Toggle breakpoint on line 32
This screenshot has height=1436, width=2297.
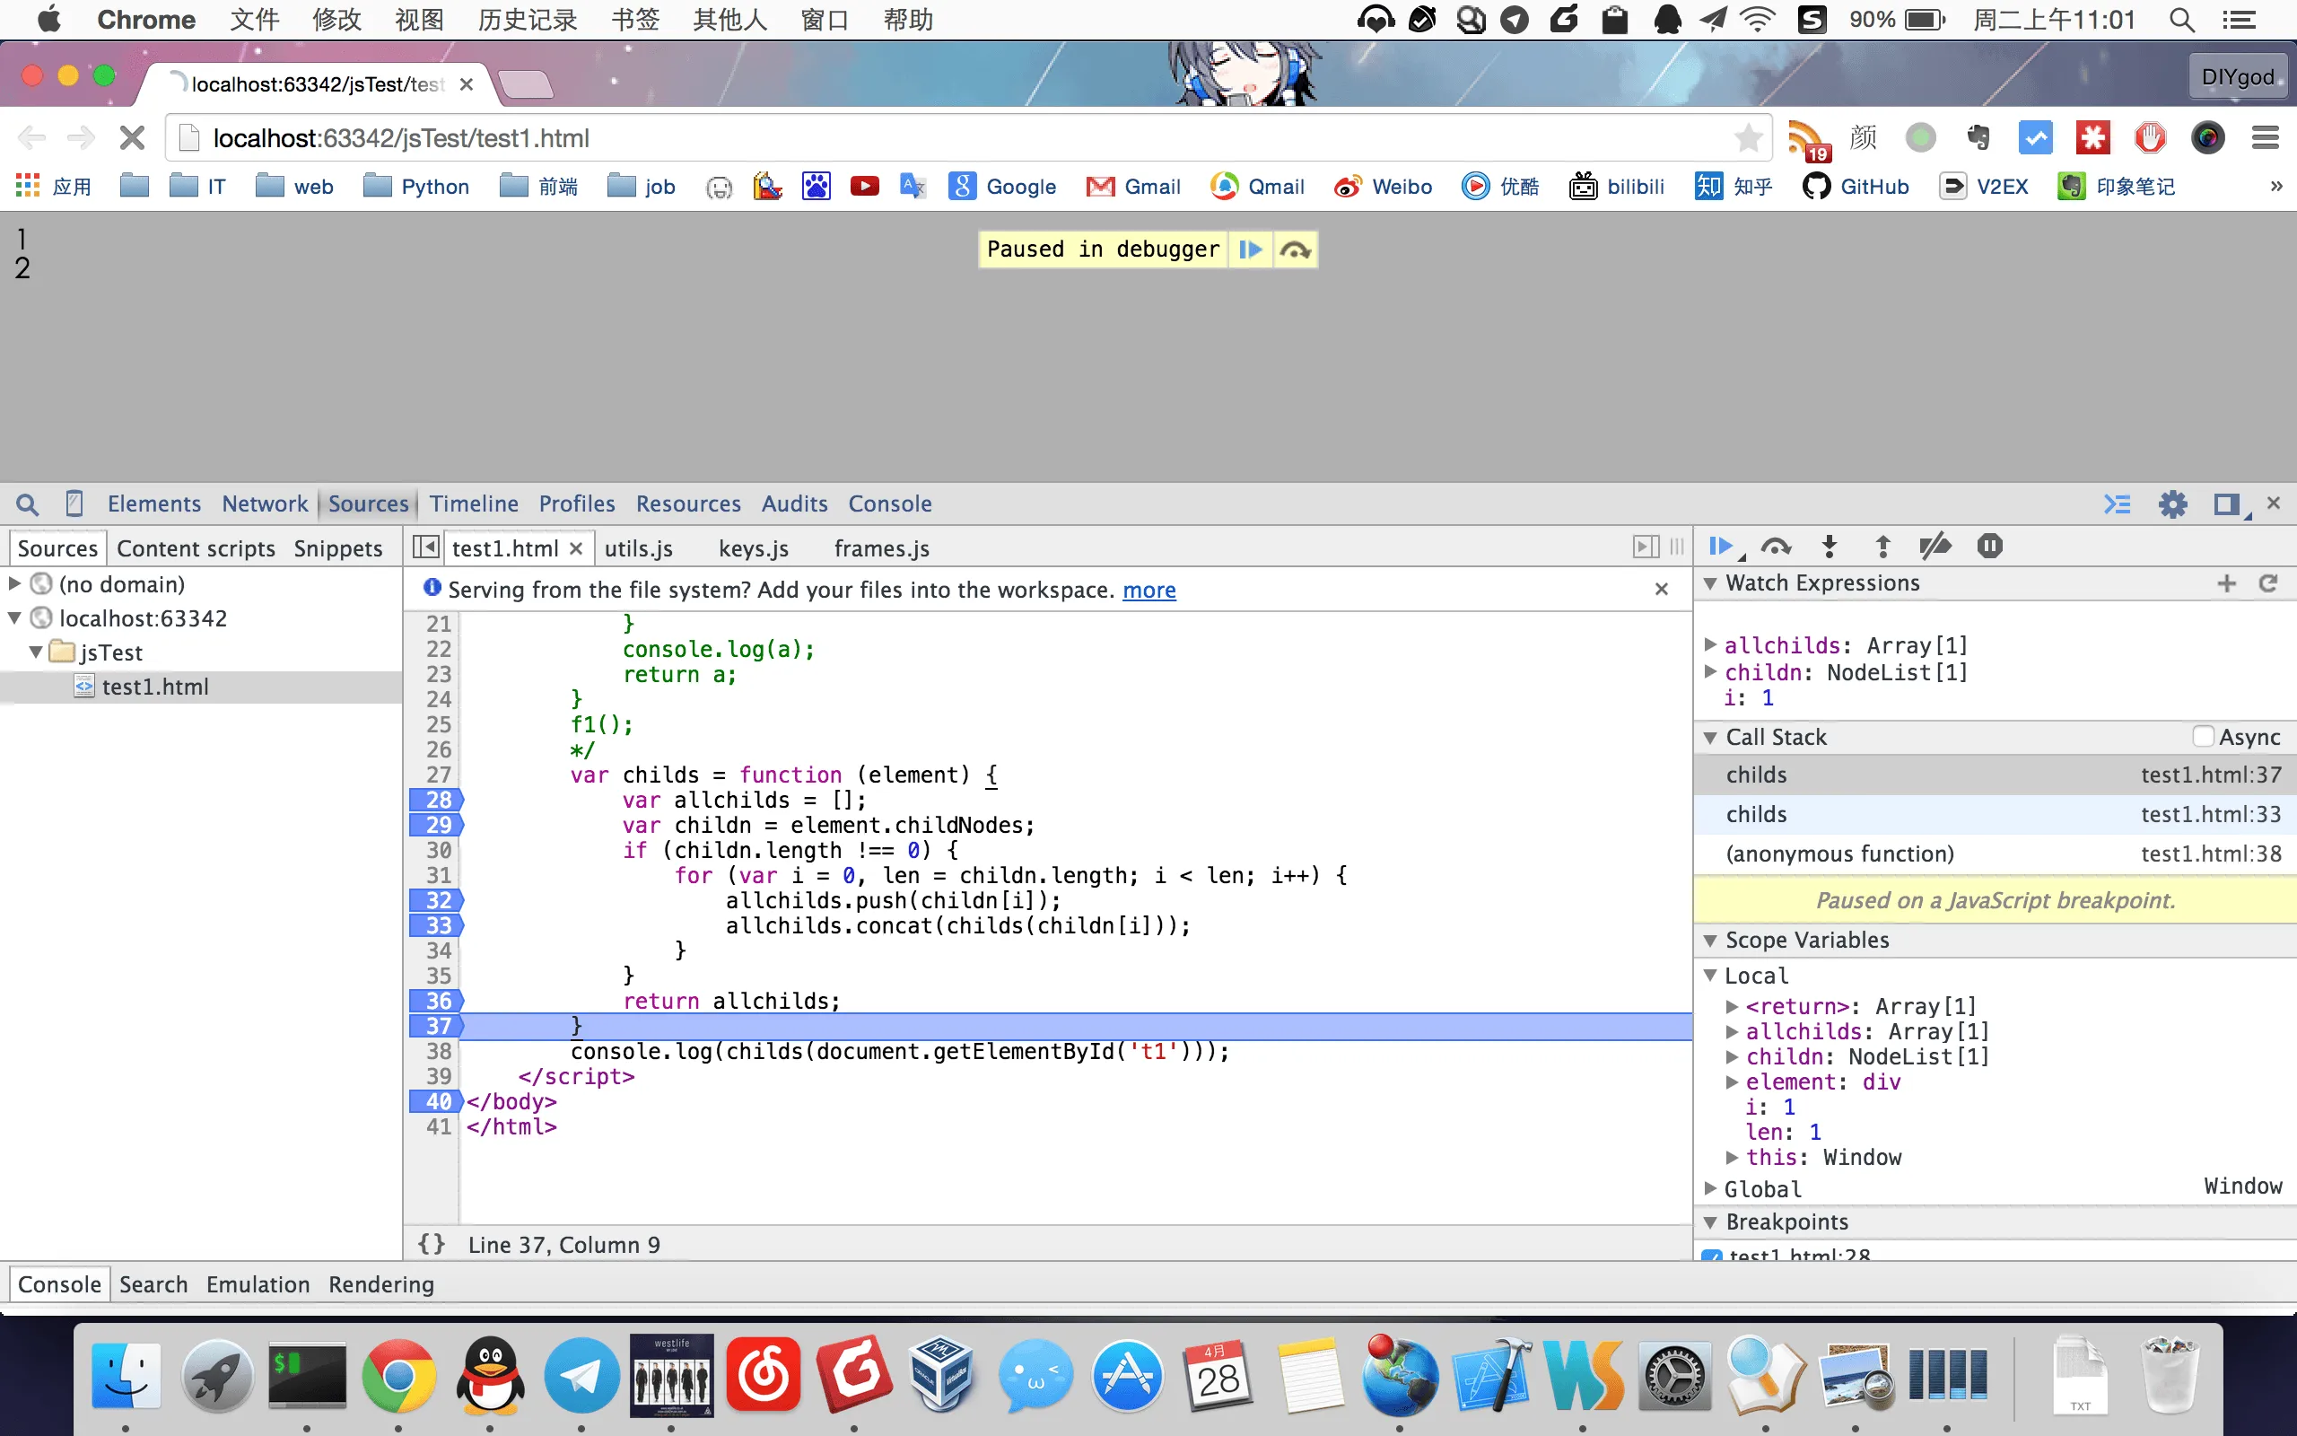(437, 900)
